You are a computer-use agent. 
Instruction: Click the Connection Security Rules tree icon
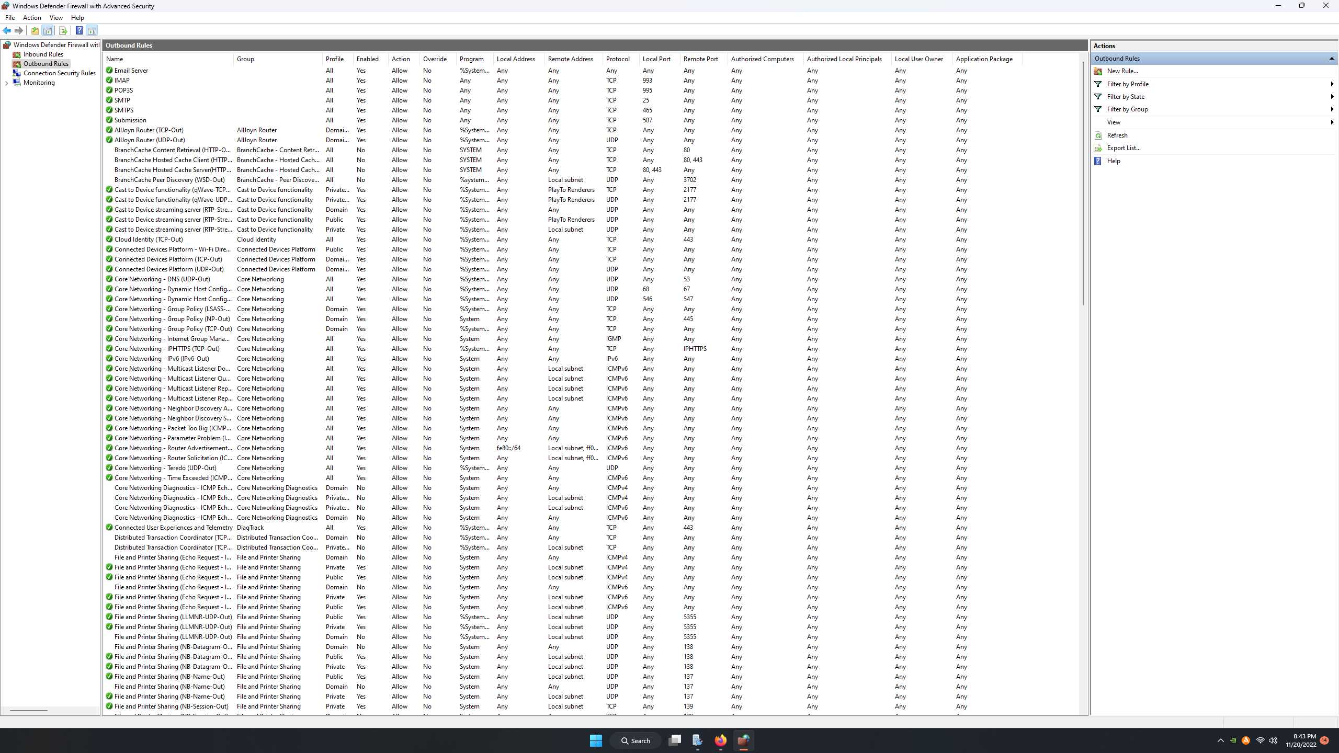point(17,73)
